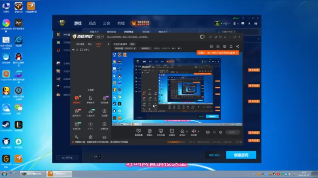
Task: Open the download tool in the toolbox
Action: point(91,126)
